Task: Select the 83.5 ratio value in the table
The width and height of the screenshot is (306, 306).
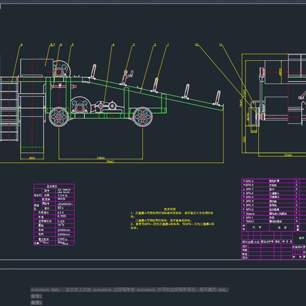Action: click(61, 212)
